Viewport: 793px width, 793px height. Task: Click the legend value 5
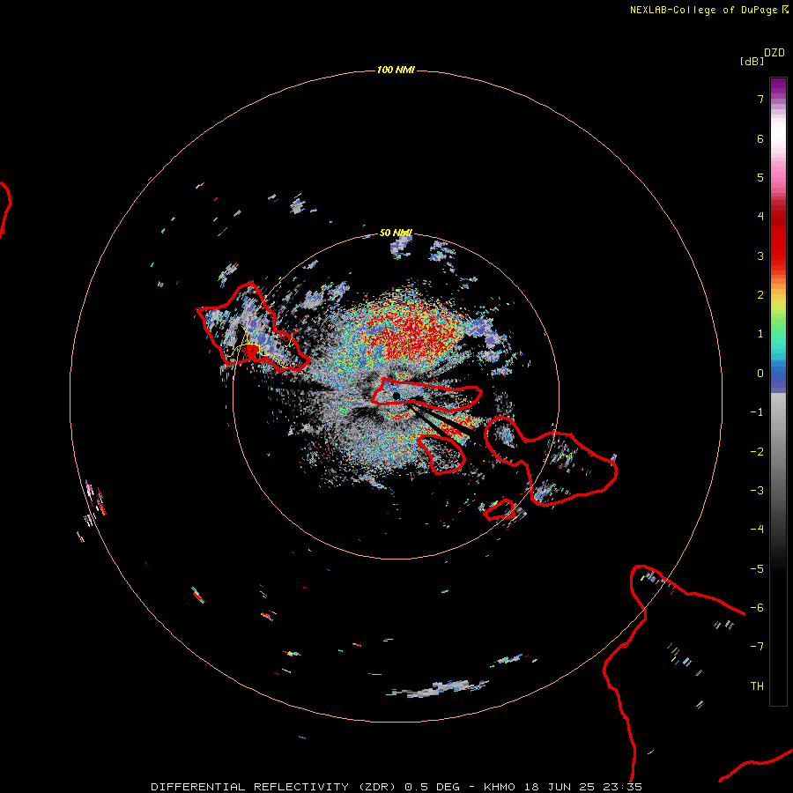pyautogui.click(x=760, y=177)
